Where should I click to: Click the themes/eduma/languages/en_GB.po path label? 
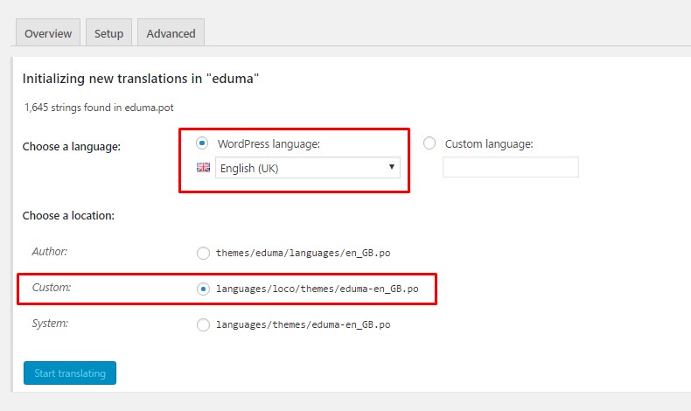tap(303, 253)
